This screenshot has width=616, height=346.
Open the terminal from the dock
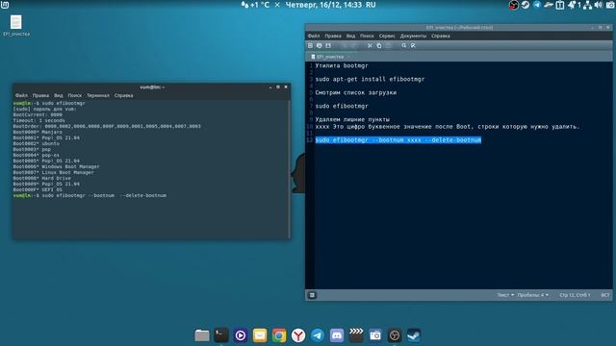click(221, 335)
